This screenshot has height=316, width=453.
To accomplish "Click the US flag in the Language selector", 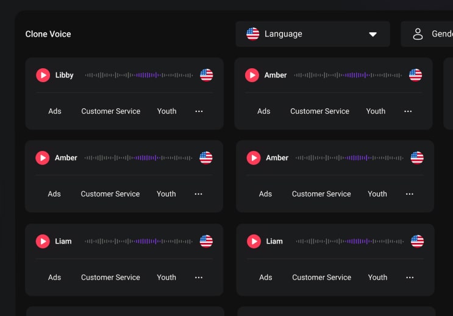I will click(252, 34).
